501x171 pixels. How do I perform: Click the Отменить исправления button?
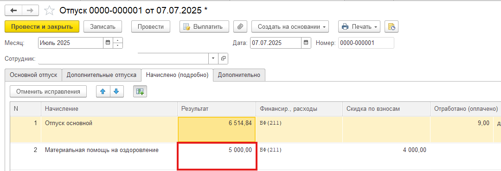[x=48, y=92]
